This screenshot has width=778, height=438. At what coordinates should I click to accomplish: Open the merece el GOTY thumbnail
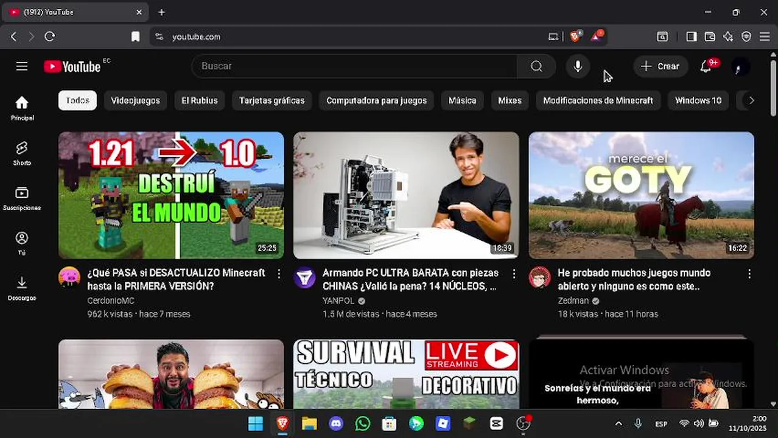pyautogui.click(x=641, y=195)
